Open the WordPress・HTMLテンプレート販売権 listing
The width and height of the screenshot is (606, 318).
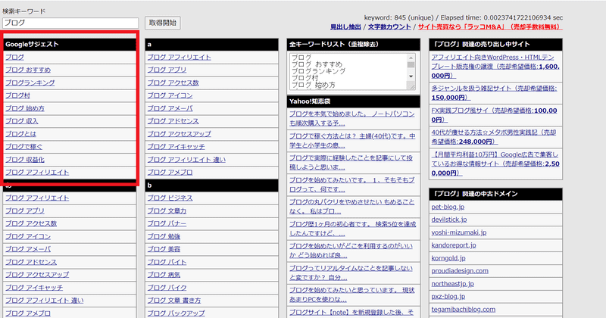point(495,67)
